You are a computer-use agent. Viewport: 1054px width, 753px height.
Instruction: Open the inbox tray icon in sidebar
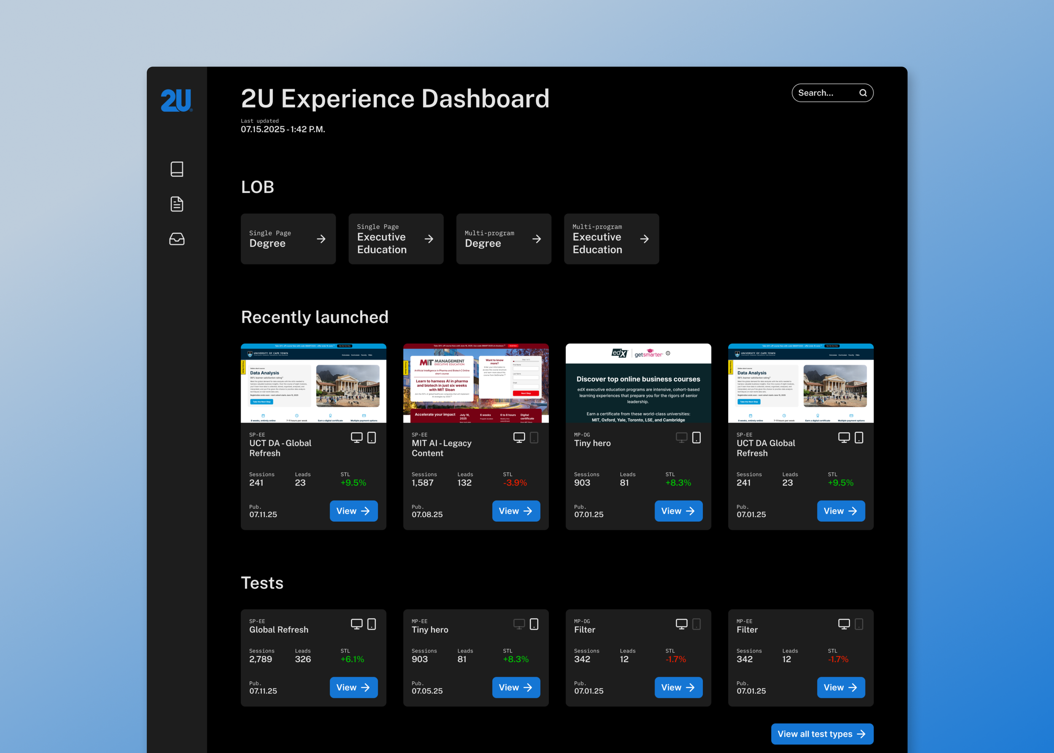pos(177,239)
